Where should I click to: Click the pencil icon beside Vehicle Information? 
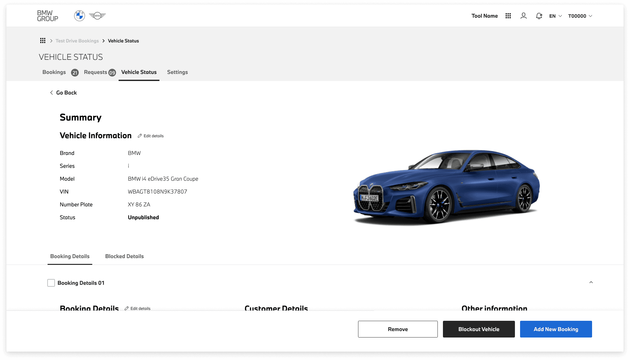[x=140, y=136]
